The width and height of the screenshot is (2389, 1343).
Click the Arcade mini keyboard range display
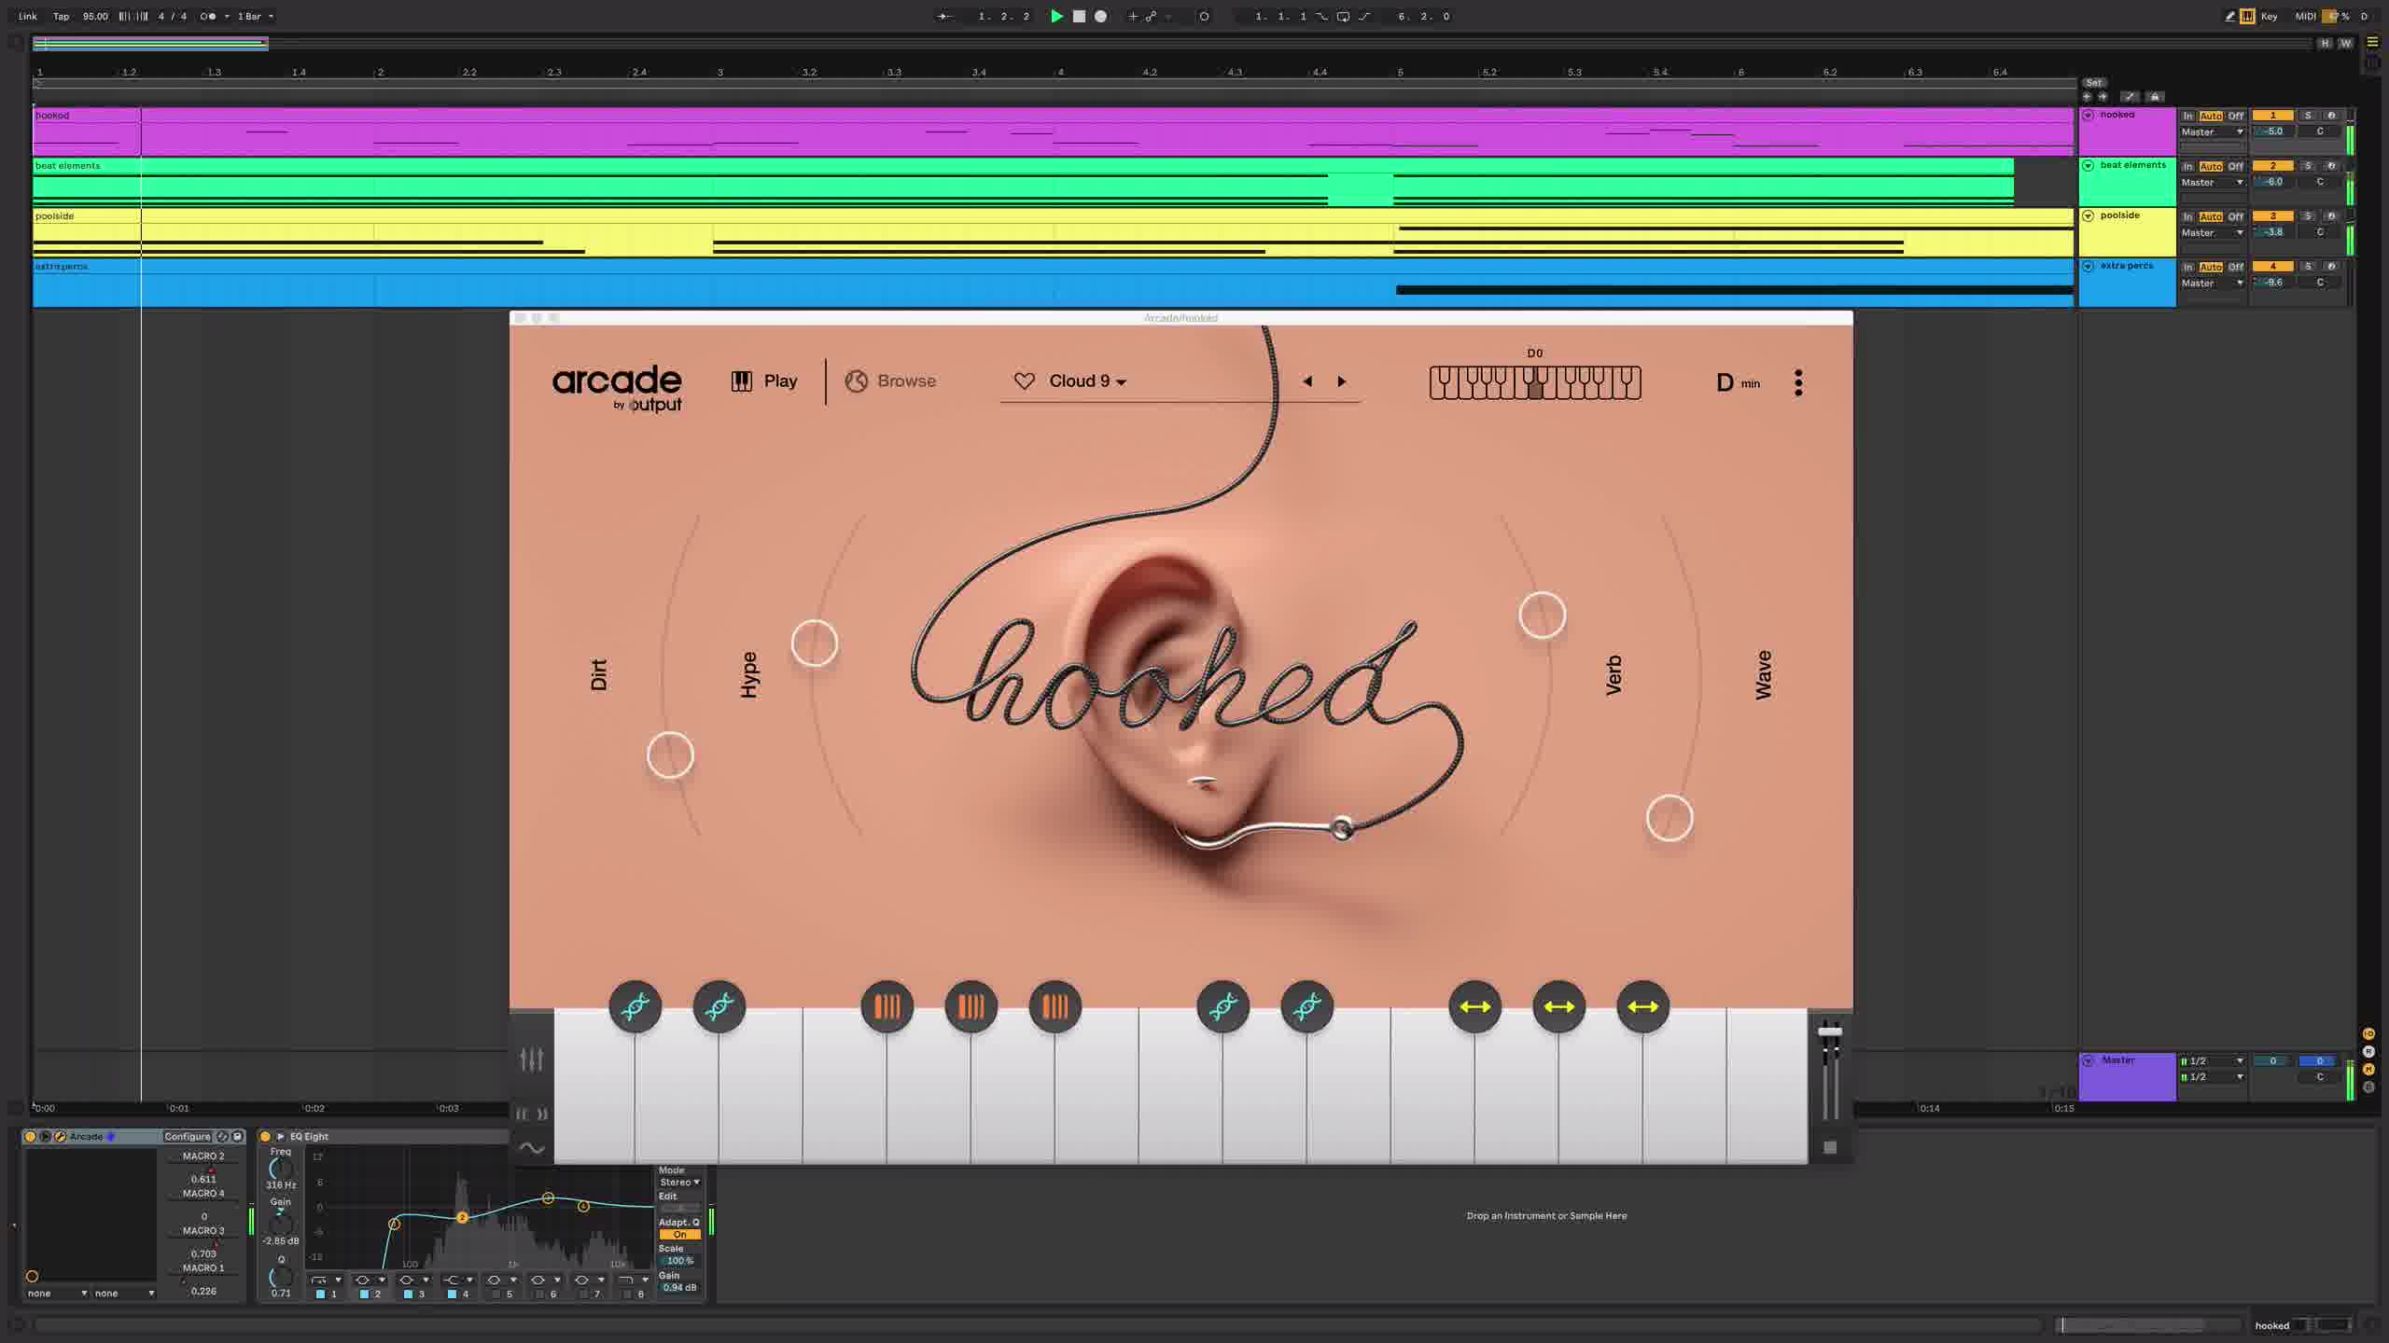[x=1535, y=382]
